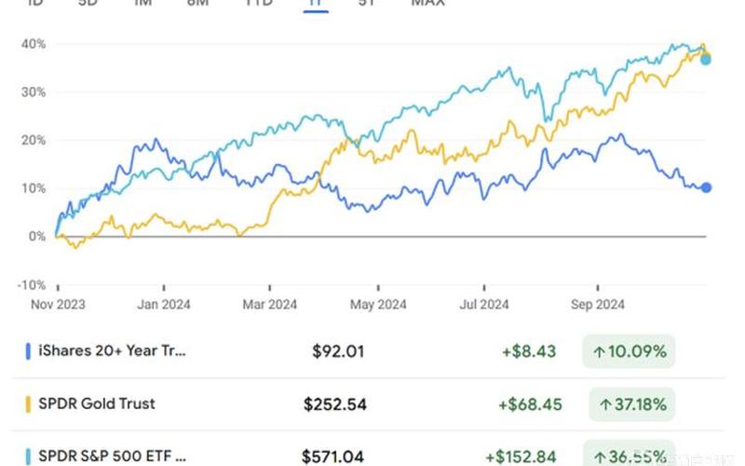Click the blue endpoint dot on the iShares line
The width and height of the screenshot is (745, 466).
tap(706, 187)
